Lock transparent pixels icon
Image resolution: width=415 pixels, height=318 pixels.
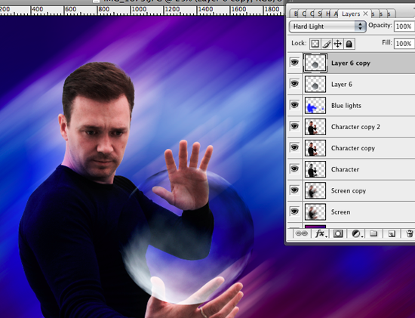[x=315, y=44]
